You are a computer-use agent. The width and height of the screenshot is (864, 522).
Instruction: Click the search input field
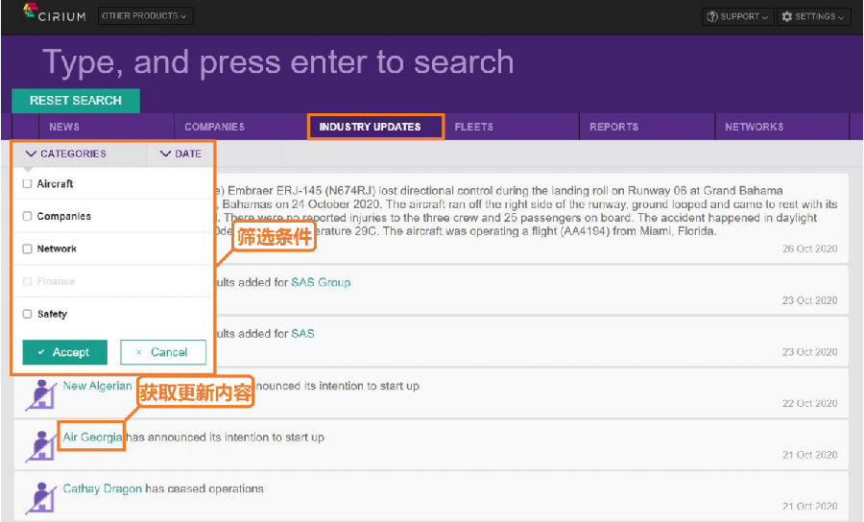pyautogui.click(x=384, y=62)
